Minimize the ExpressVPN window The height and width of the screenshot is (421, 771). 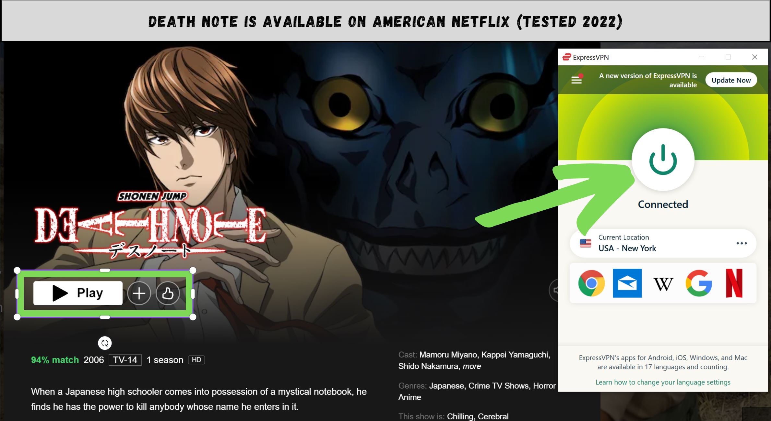pos(702,57)
